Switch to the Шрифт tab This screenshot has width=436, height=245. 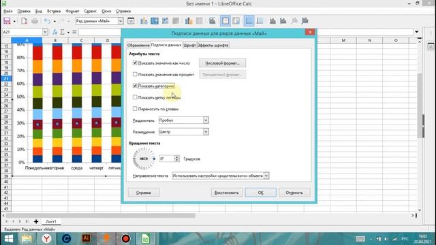click(x=189, y=45)
